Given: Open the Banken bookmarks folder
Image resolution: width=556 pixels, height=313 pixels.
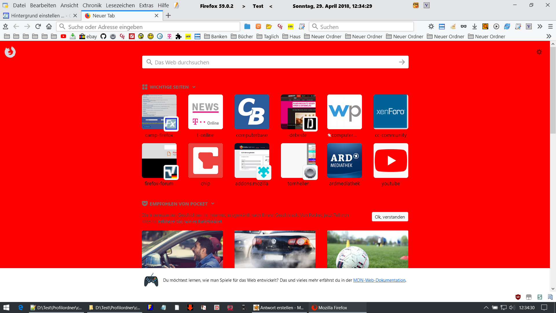Looking at the screenshot, I should click(216, 37).
